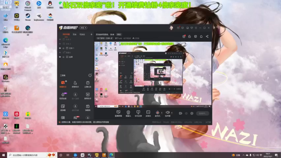Screen dimensions: 281x158
Task: Open Windows notification center icon
Action: (x=276, y=155)
